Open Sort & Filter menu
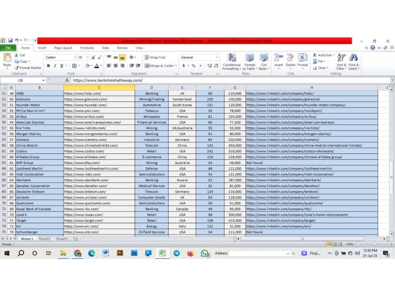Image resolution: width=395 pixels, height=296 pixels. tap(342, 62)
